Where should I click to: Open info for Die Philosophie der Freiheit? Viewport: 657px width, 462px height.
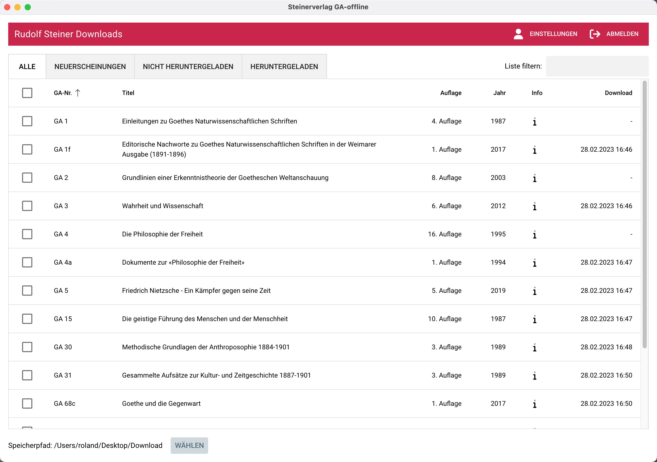(535, 234)
